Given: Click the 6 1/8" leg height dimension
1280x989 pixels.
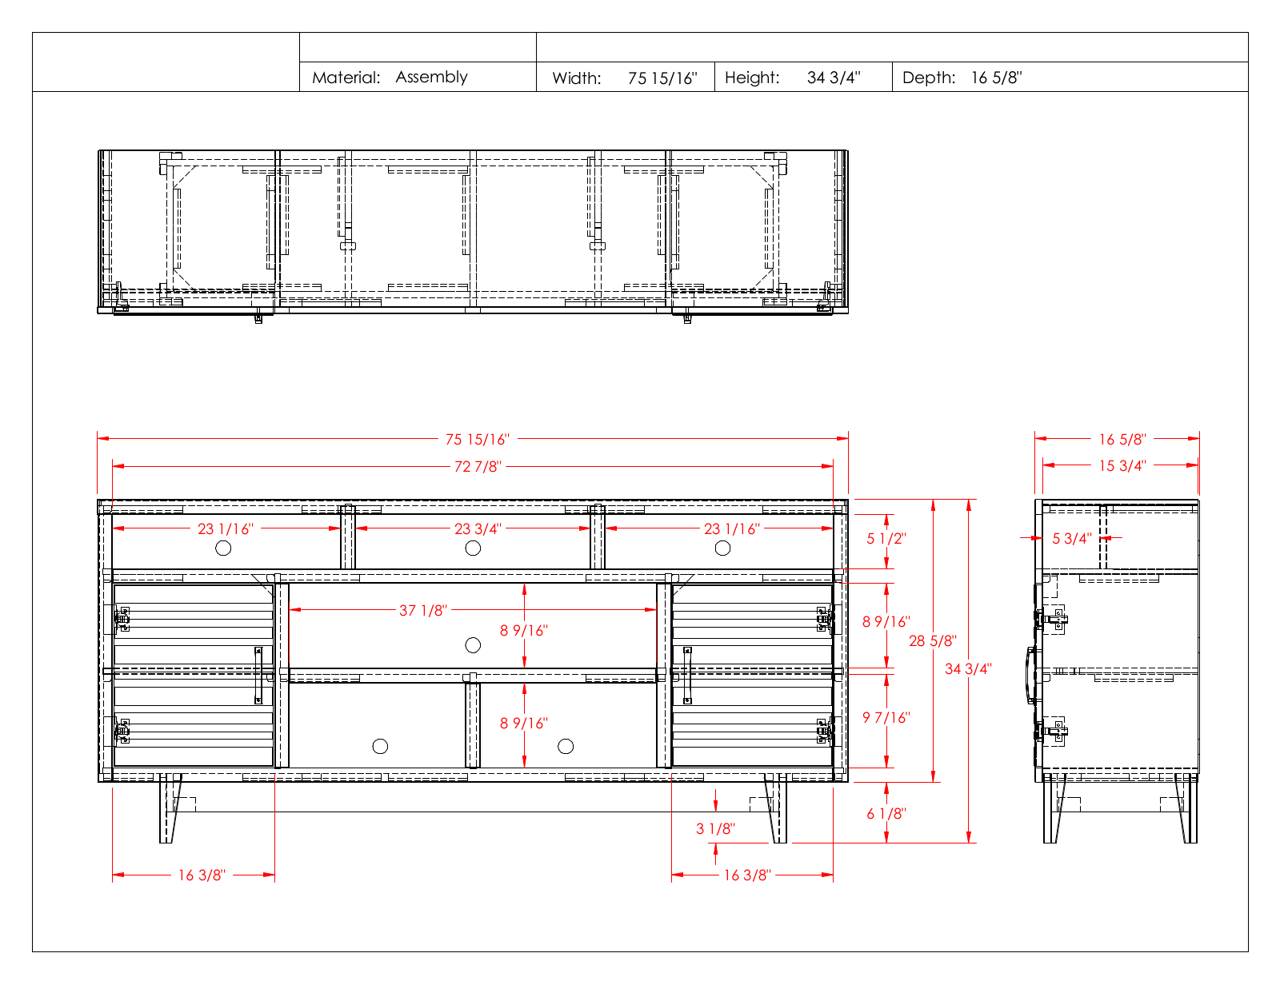Looking at the screenshot, I should click(x=886, y=814).
